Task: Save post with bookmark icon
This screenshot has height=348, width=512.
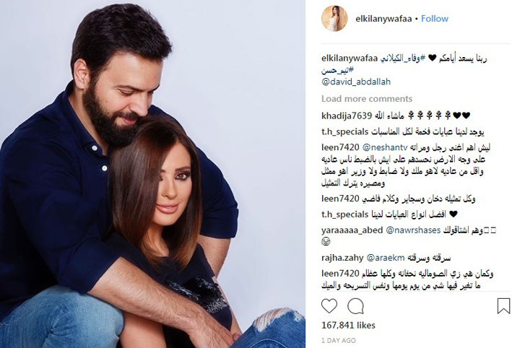Action: tap(503, 306)
